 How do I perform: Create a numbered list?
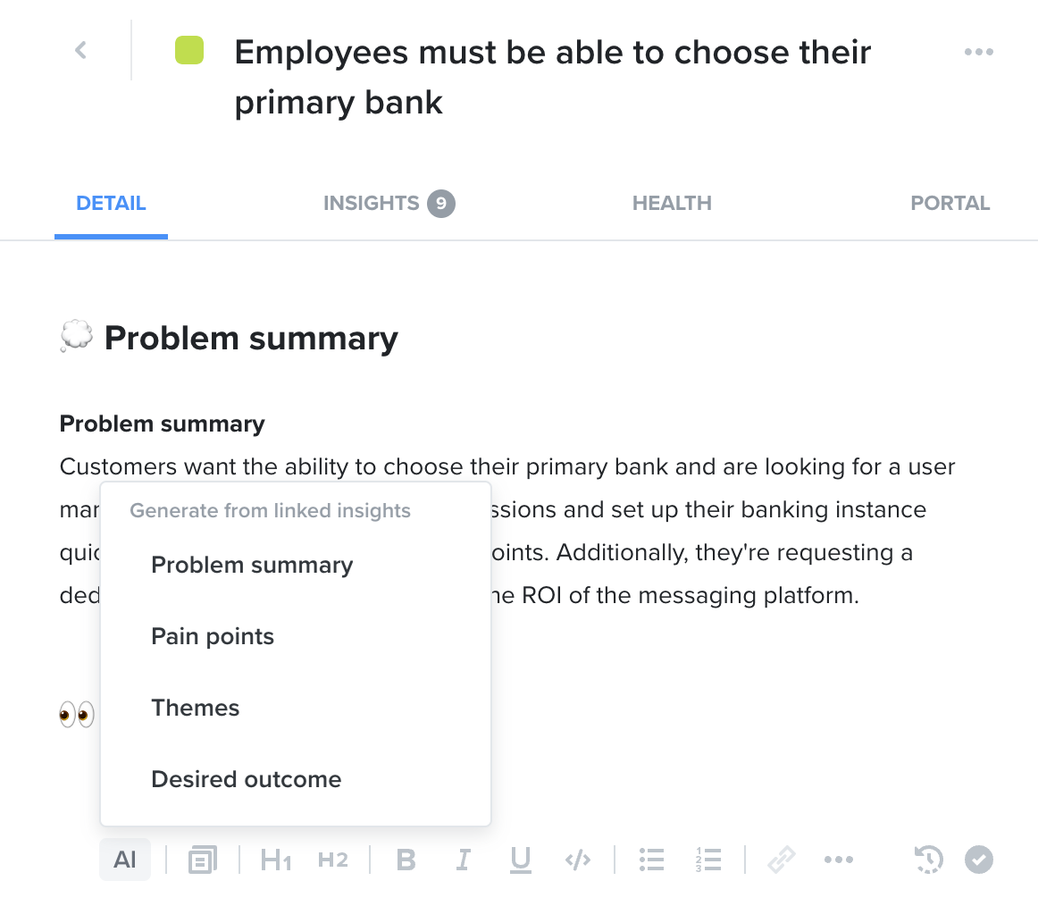click(708, 860)
